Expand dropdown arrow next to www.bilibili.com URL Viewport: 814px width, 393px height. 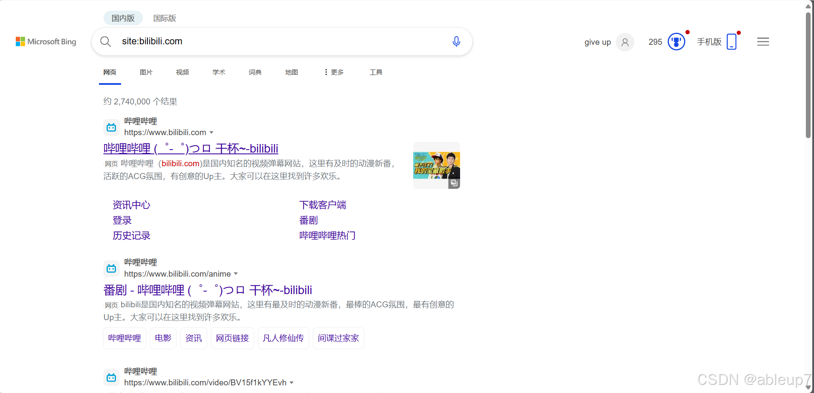(211, 133)
